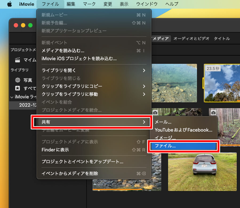
Task: Select YouTubeおよびFacebook… share option
Action: click(183, 130)
